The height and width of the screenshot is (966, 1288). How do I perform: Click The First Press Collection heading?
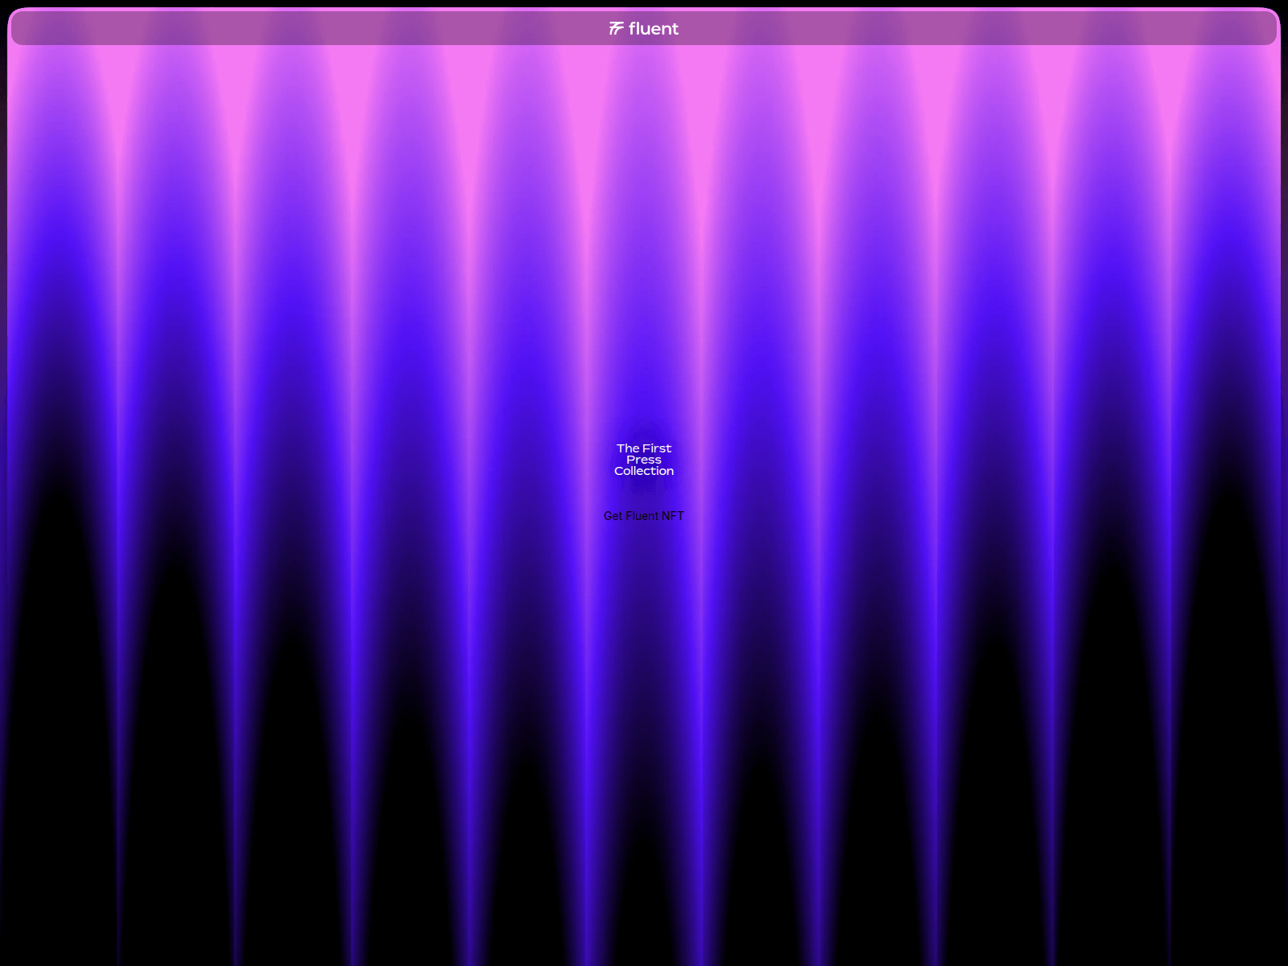643,459
